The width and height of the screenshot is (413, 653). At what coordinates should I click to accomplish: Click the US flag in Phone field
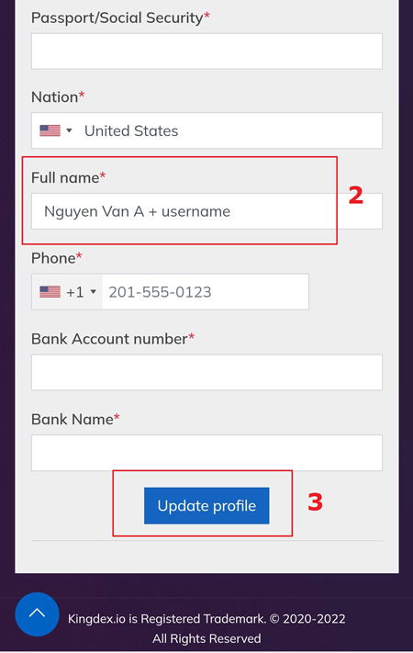pyautogui.click(x=50, y=291)
